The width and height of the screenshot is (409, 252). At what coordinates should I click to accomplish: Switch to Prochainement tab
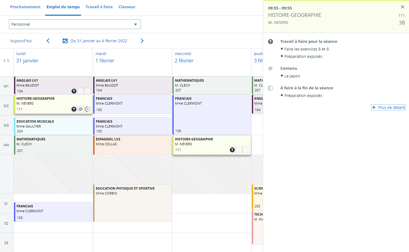[x=25, y=7]
